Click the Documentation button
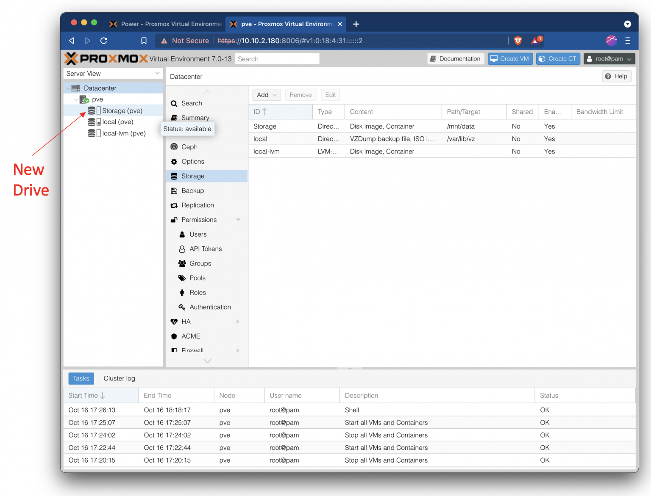This screenshot has width=651, height=496. [x=455, y=59]
